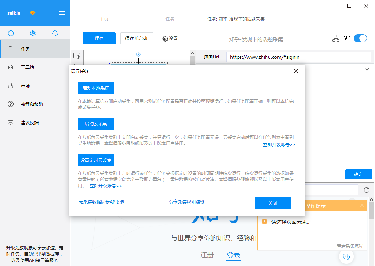Click the 关闭 button in the dialog

point(273,203)
